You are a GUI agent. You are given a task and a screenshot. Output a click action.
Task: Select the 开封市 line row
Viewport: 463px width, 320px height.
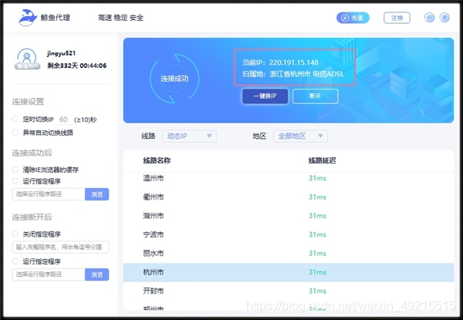[x=289, y=291]
